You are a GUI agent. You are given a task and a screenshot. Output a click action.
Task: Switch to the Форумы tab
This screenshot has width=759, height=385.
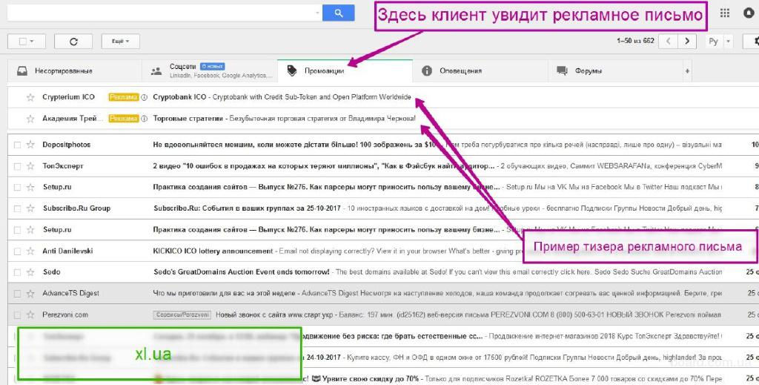pyautogui.click(x=614, y=70)
